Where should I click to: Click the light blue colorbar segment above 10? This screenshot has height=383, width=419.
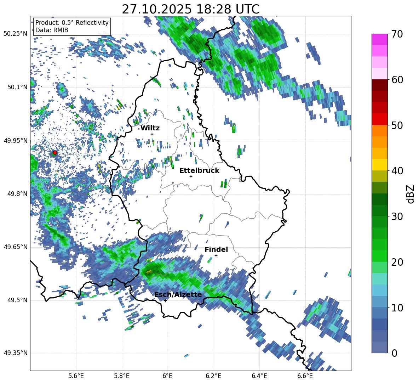[379, 302]
